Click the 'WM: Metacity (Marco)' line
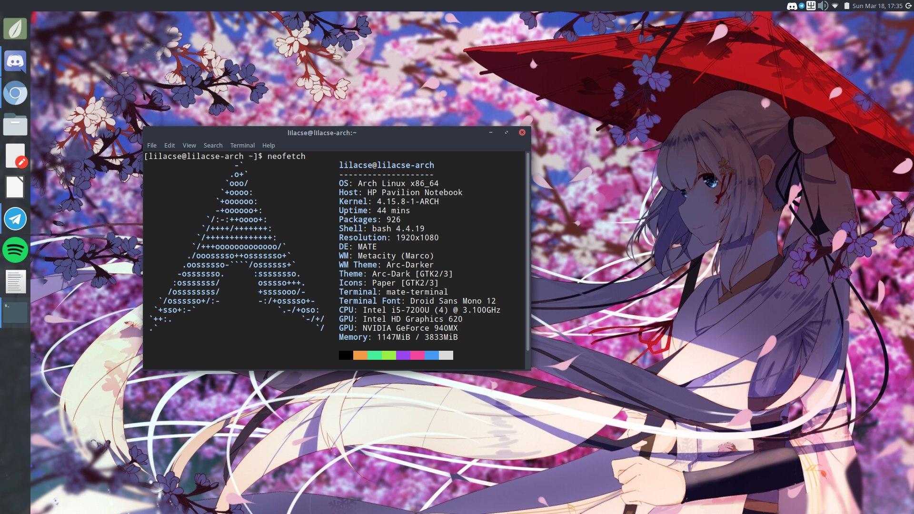Screen dimensions: 914x514 pyautogui.click(x=387, y=256)
